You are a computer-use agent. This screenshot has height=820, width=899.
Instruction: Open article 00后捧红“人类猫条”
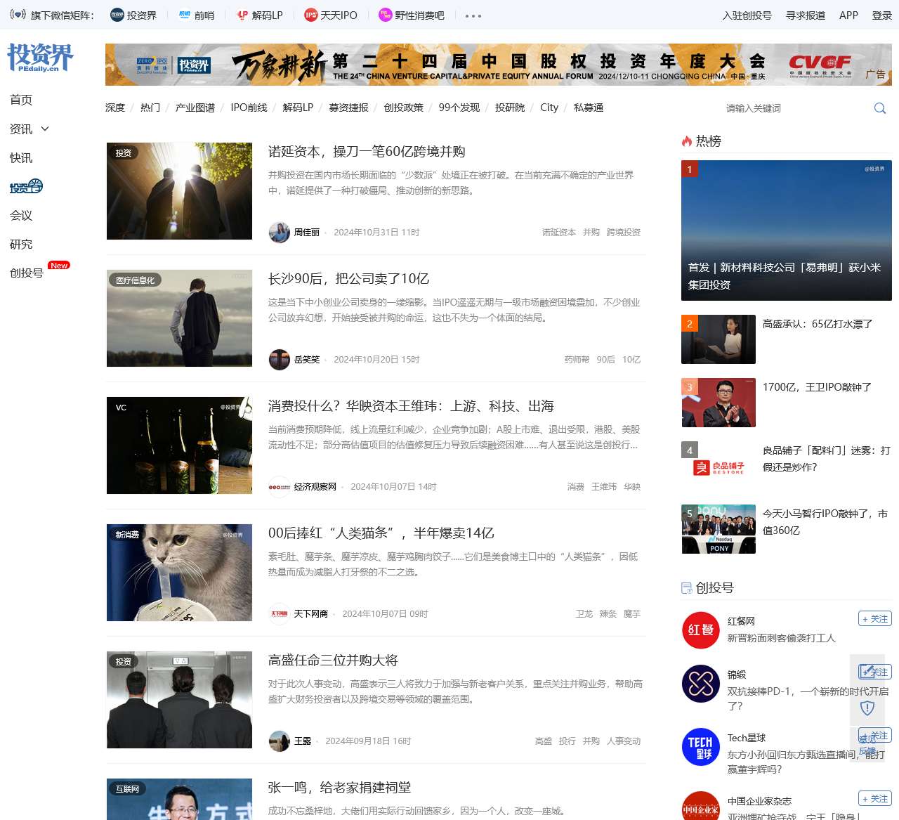point(381,533)
